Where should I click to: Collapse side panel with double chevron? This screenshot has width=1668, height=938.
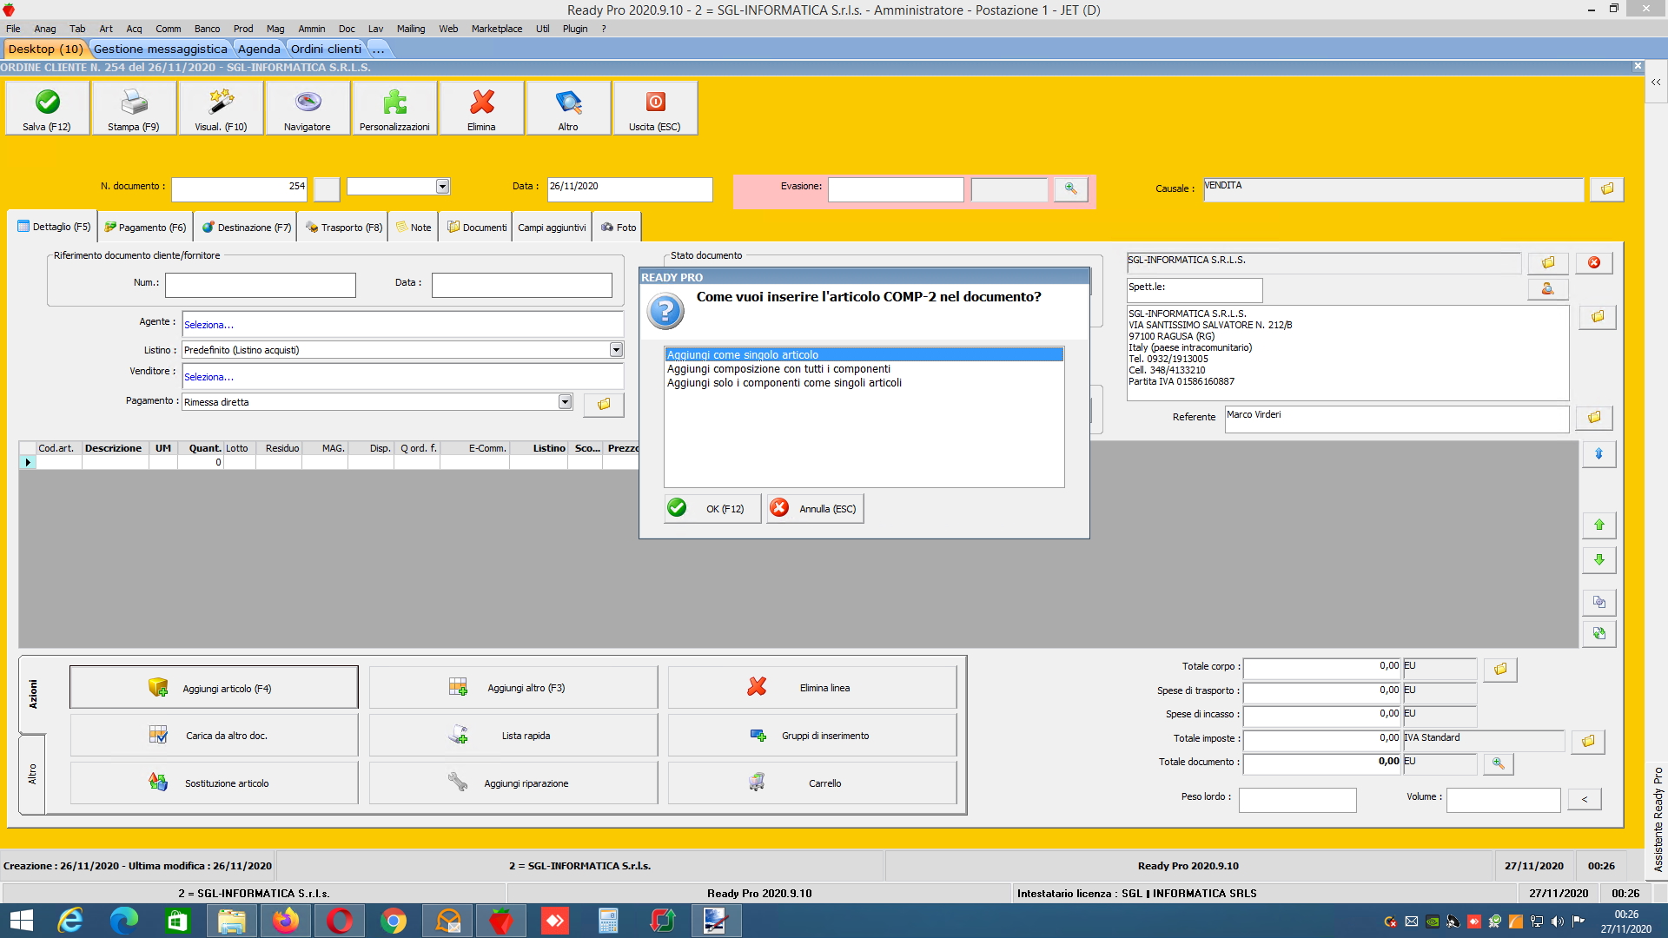tap(1656, 83)
